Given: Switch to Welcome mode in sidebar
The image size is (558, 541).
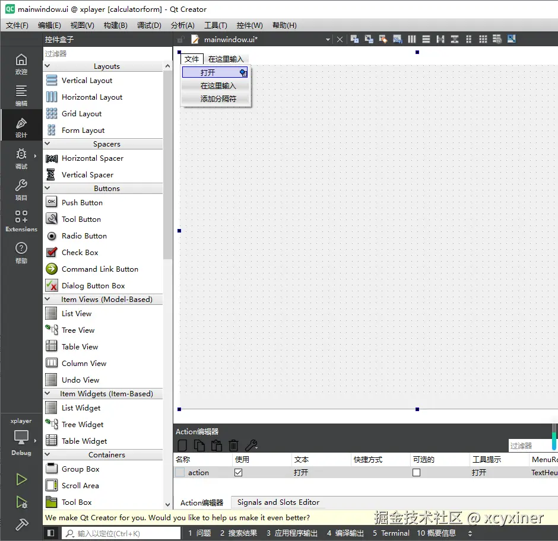Looking at the screenshot, I should tap(21, 65).
